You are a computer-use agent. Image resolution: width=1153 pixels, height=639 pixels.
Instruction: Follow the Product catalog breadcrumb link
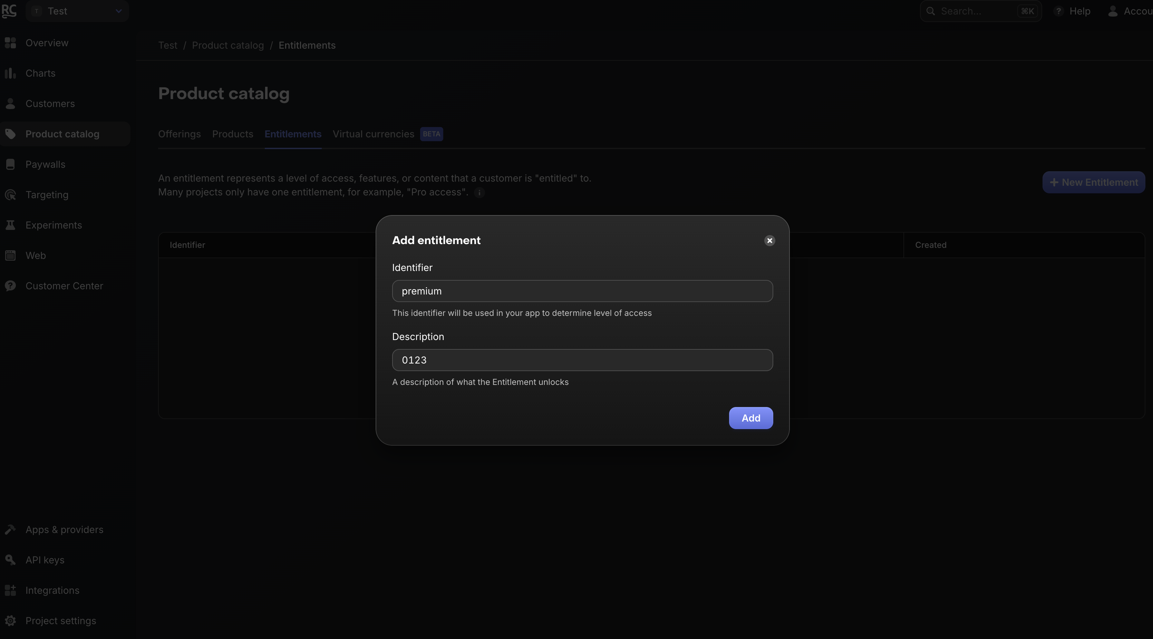[227, 46]
